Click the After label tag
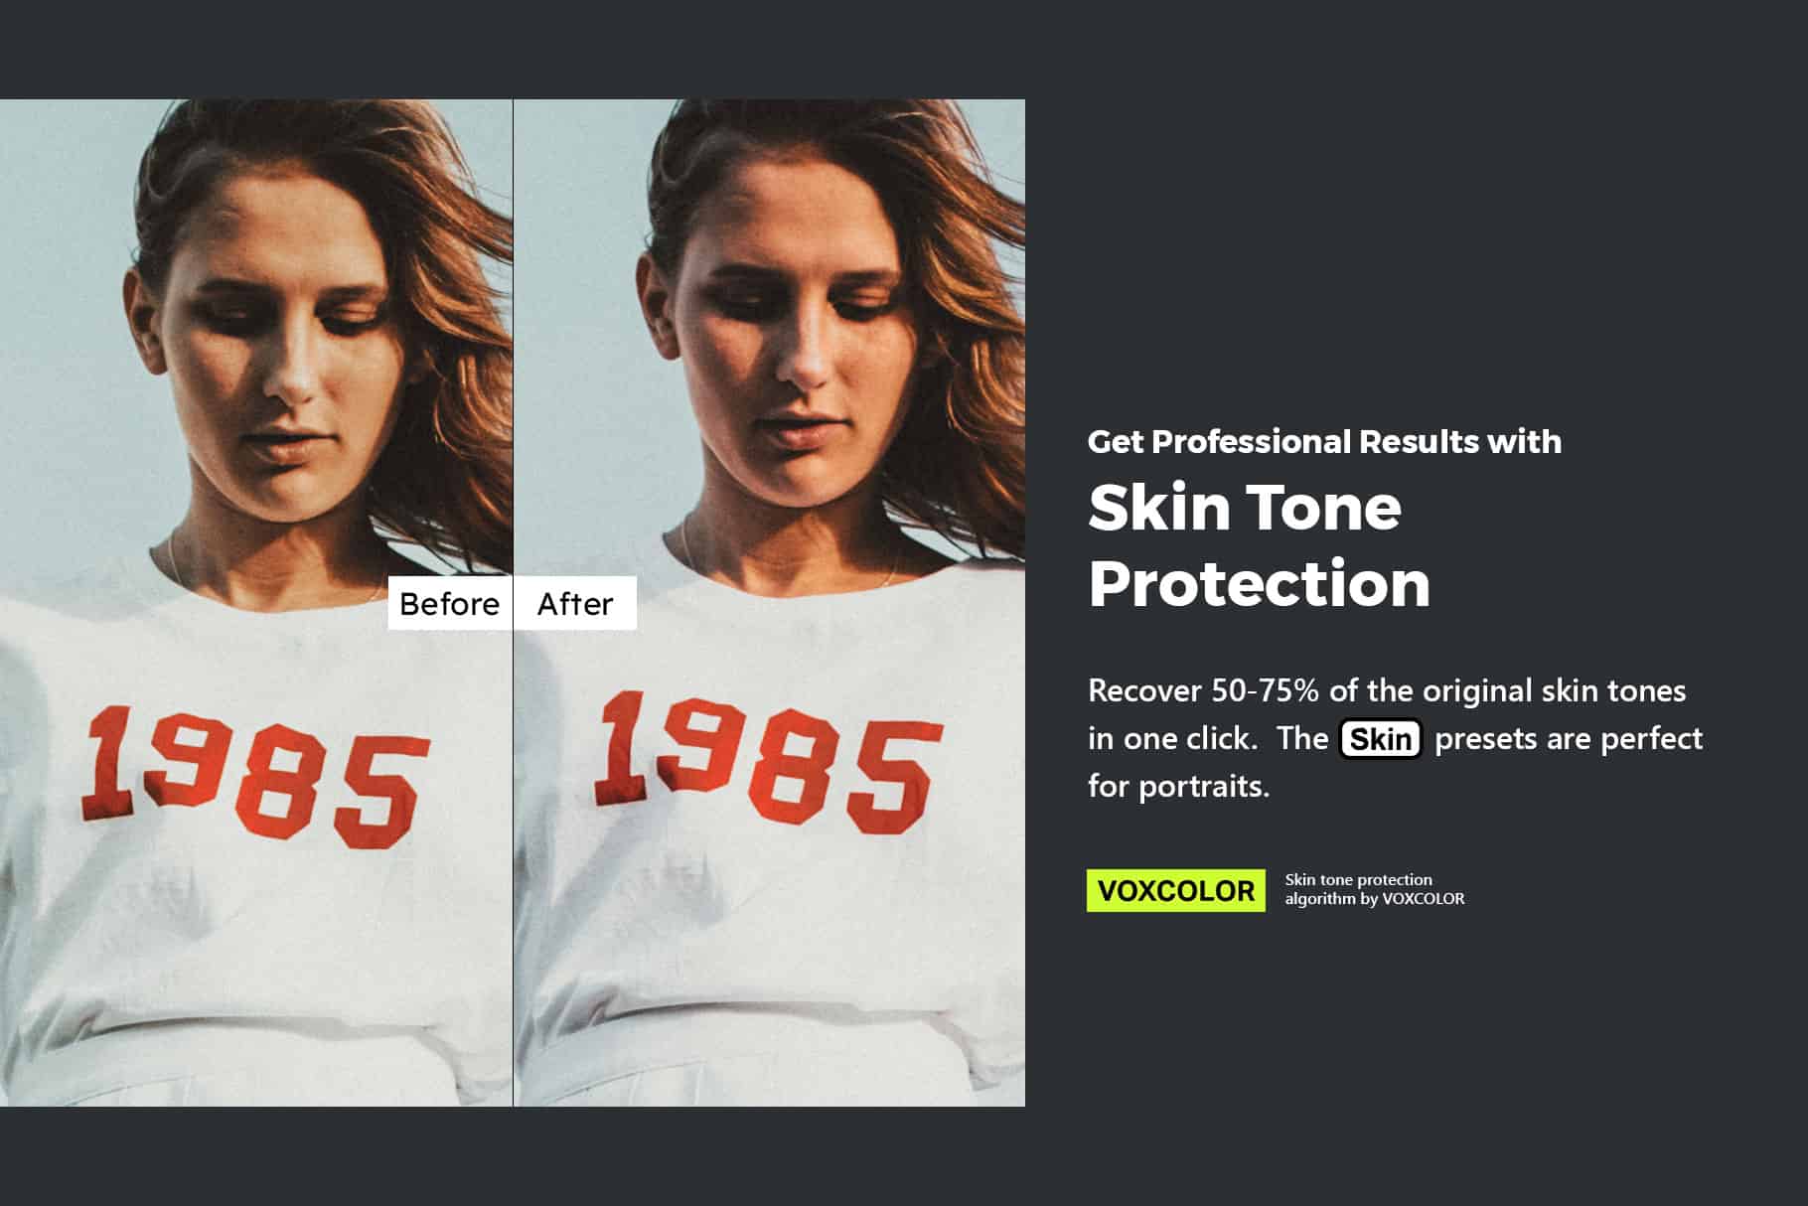Image resolution: width=1808 pixels, height=1206 pixels. [x=575, y=603]
